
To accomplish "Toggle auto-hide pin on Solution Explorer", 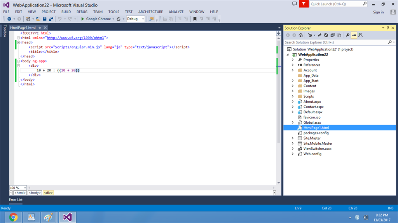I will (388, 28).
